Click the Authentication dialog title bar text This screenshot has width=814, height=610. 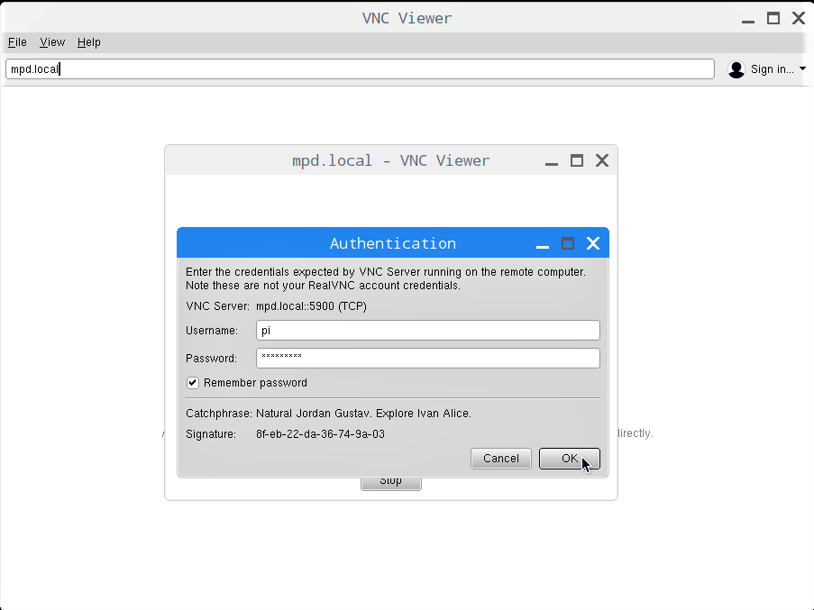393,243
